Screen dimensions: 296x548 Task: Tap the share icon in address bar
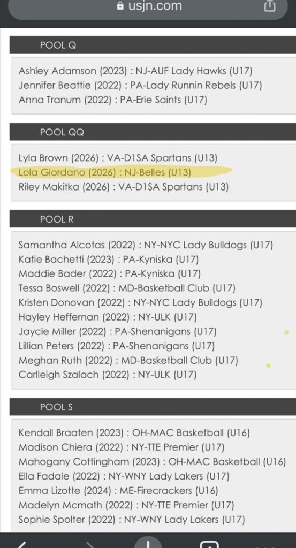[269, 5]
